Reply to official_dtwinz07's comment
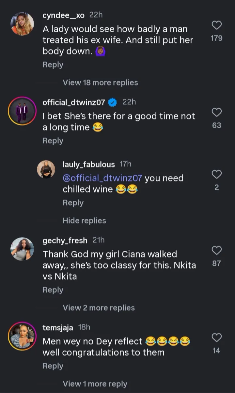The width and height of the screenshot is (235, 393). [53, 141]
